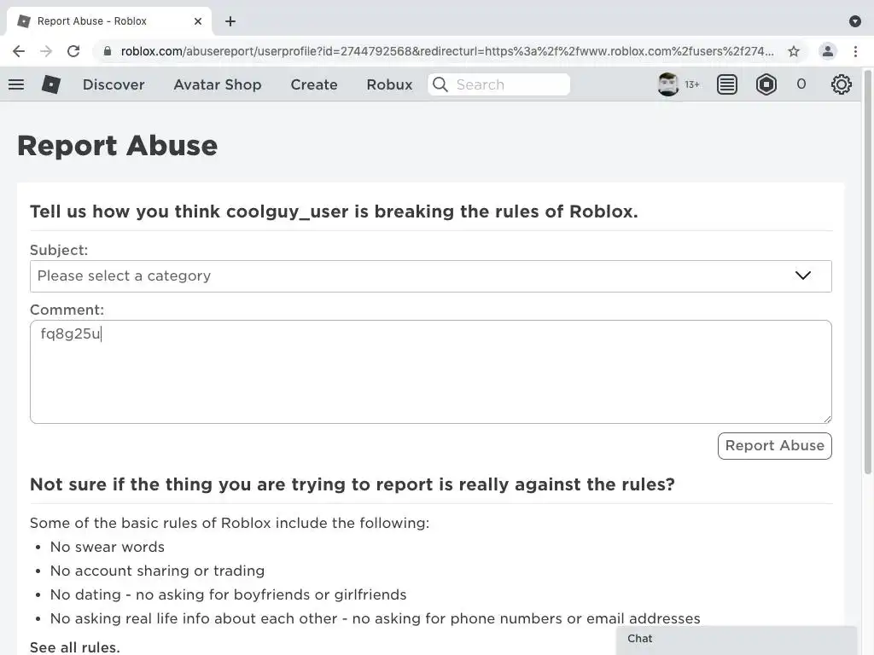This screenshot has height=655, width=874.
Task: Bookmark page with the star icon
Action: (794, 51)
